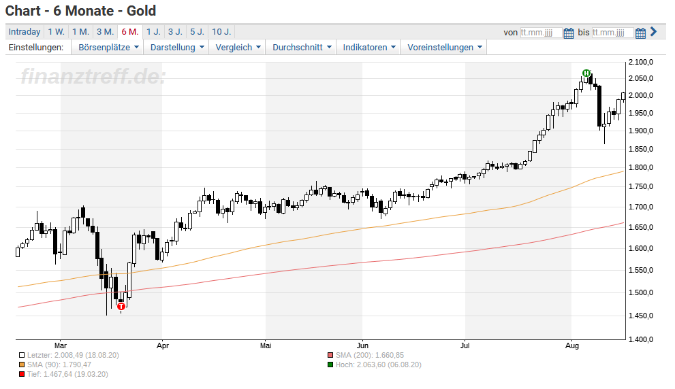Screen dimensions: 675x389
Task: Switch to the Intraday tab
Action: click(x=25, y=32)
